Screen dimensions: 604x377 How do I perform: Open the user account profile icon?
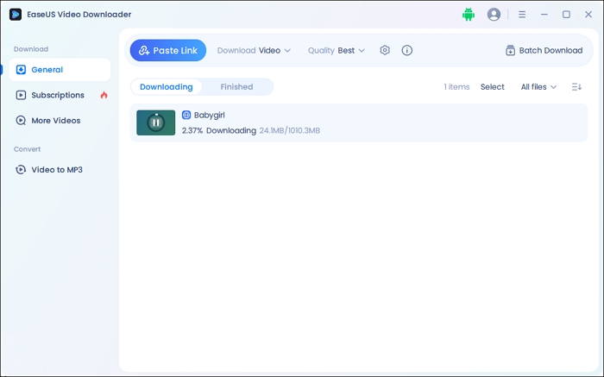click(494, 15)
